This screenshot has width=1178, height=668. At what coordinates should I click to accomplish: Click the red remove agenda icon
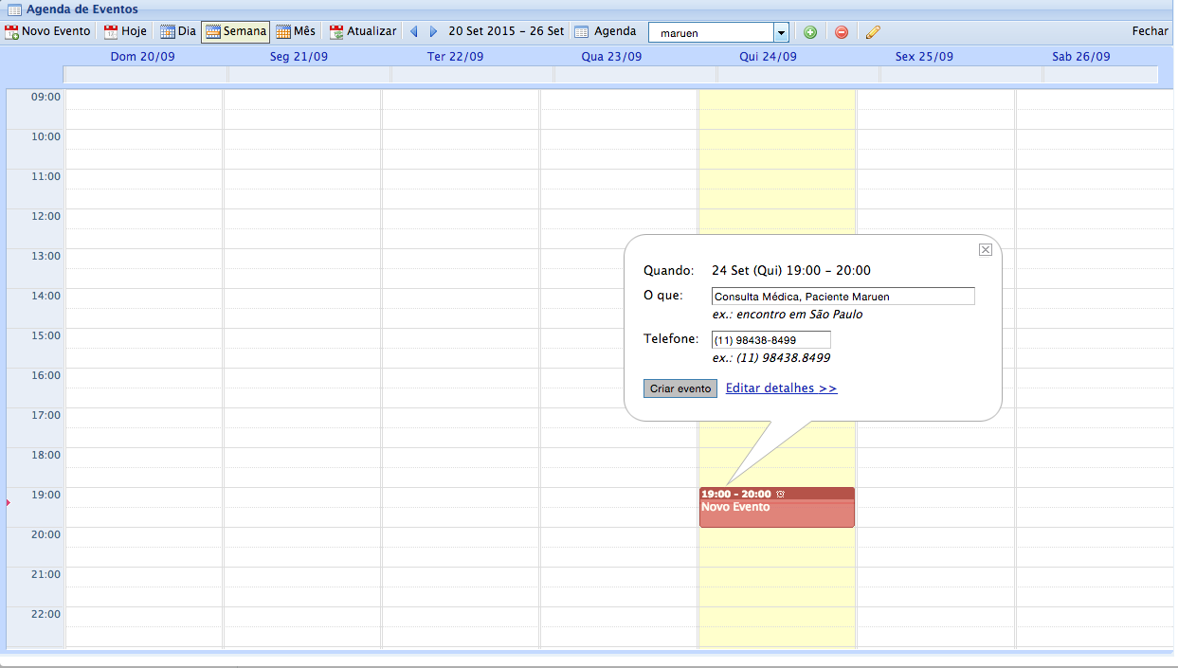pos(842,32)
